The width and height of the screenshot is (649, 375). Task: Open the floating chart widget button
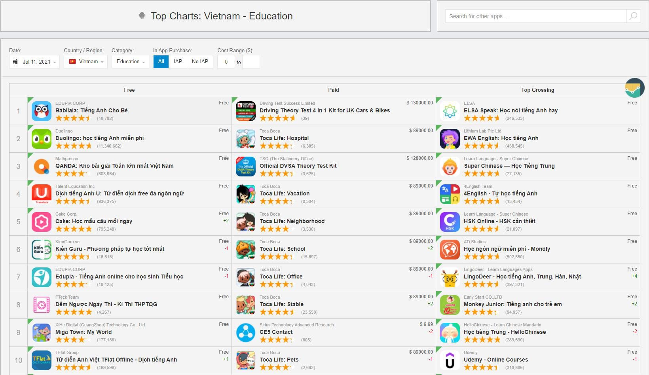635,88
